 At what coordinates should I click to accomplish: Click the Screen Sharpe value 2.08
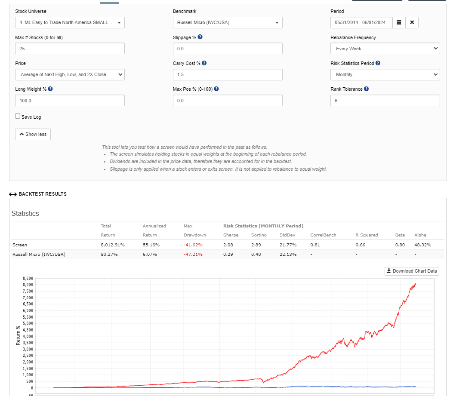tap(228, 245)
